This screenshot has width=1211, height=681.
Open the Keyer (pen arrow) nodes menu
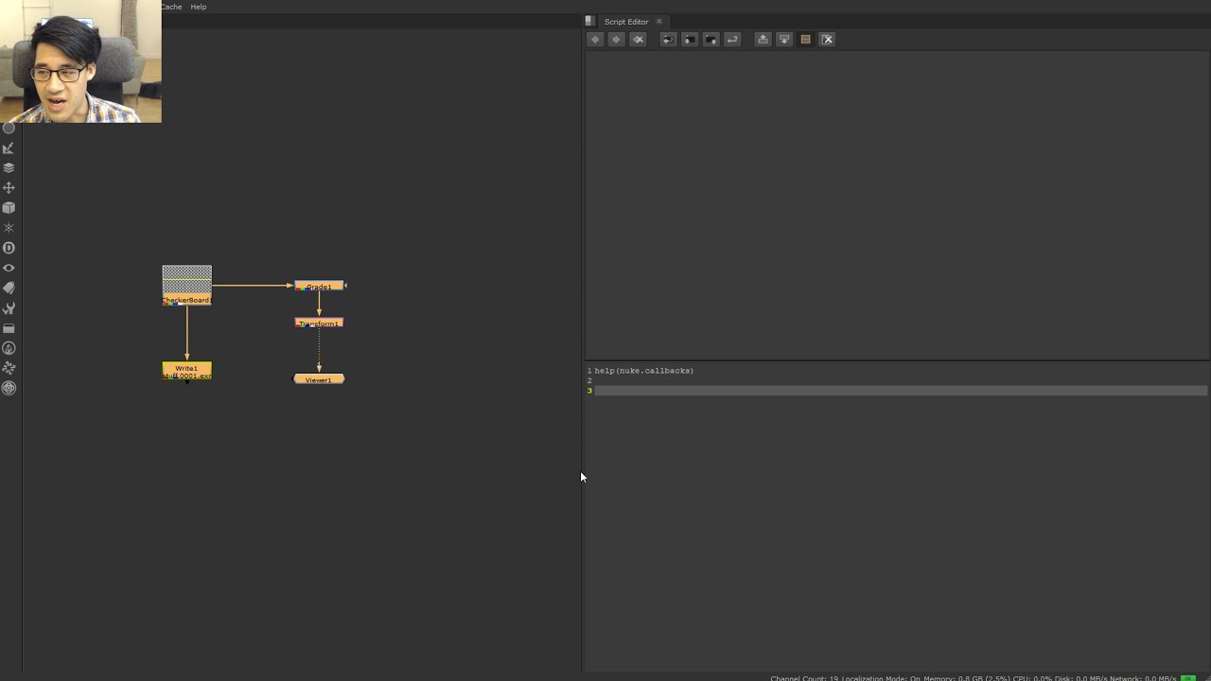pos(9,148)
